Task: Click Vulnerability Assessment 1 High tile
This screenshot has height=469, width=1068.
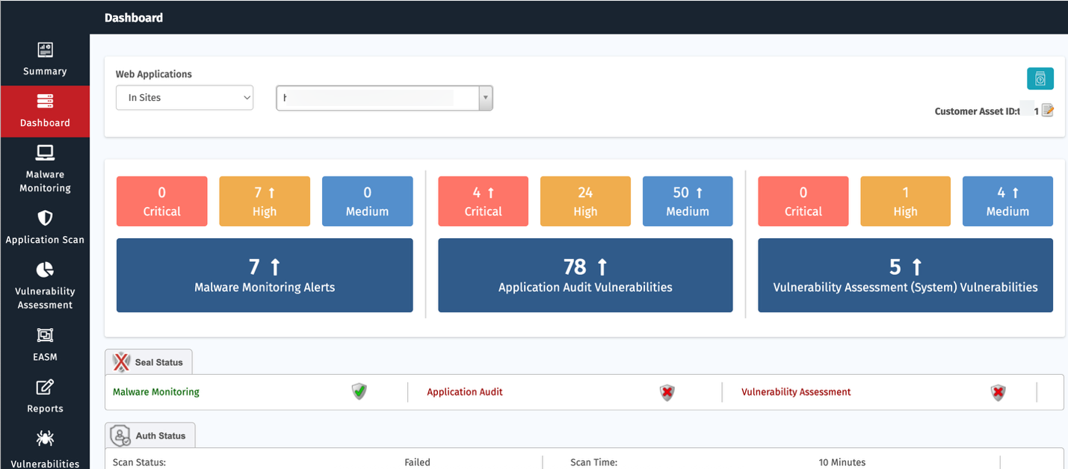Action: [906, 201]
